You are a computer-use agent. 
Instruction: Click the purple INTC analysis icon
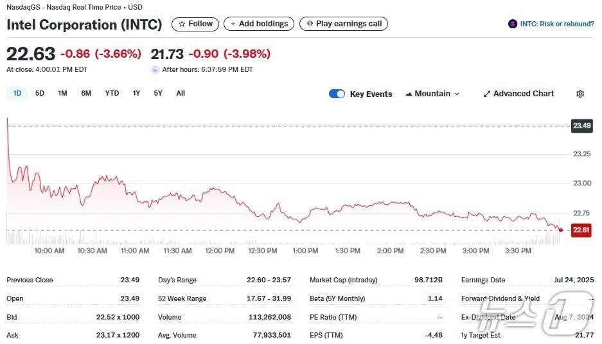click(512, 24)
